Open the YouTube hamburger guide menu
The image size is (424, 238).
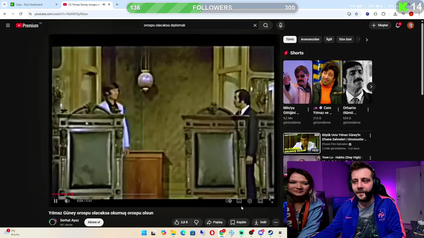click(8, 25)
